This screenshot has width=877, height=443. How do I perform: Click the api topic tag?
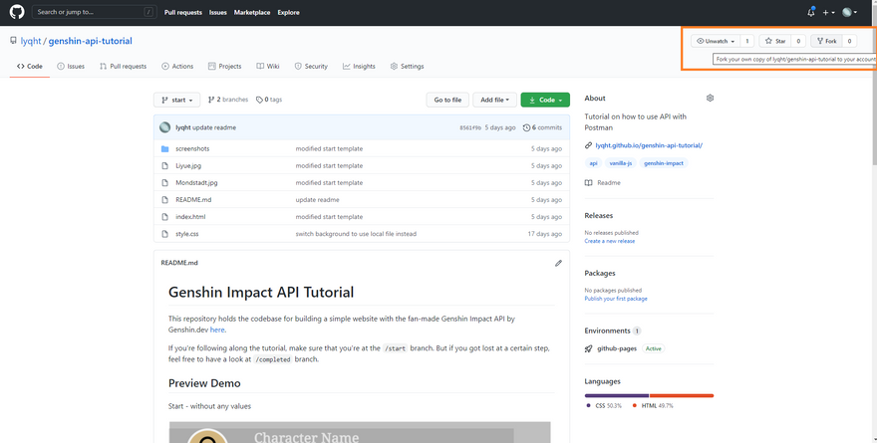coord(593,163)
